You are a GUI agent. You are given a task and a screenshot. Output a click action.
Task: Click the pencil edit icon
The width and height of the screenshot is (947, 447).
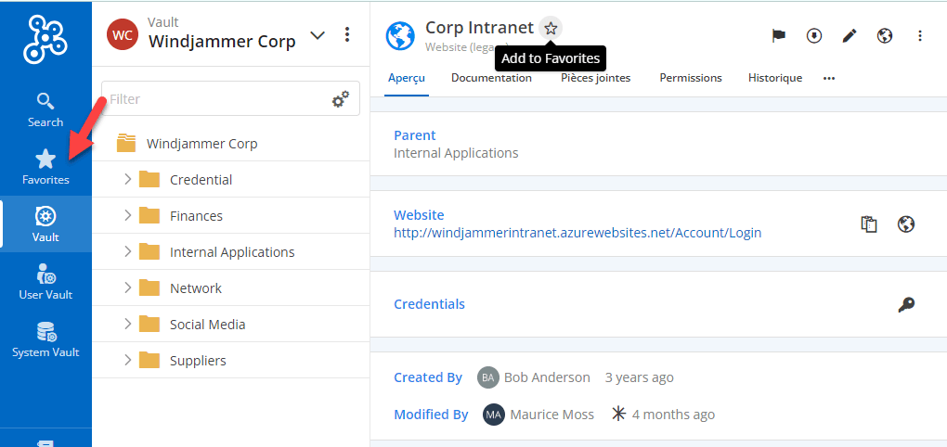tap(850, 35)
